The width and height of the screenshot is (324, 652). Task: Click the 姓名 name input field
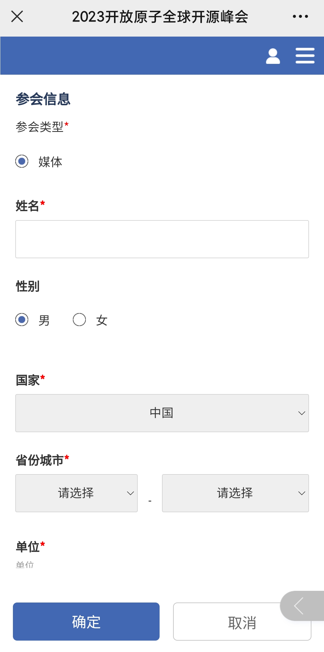tap(162, 239)
